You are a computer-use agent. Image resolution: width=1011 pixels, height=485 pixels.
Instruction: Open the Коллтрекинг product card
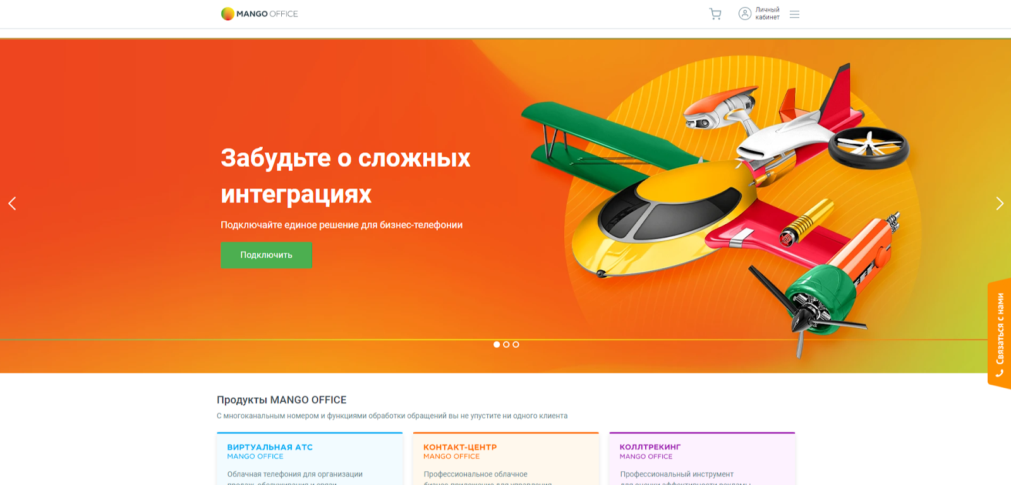(x=702, y=458)
